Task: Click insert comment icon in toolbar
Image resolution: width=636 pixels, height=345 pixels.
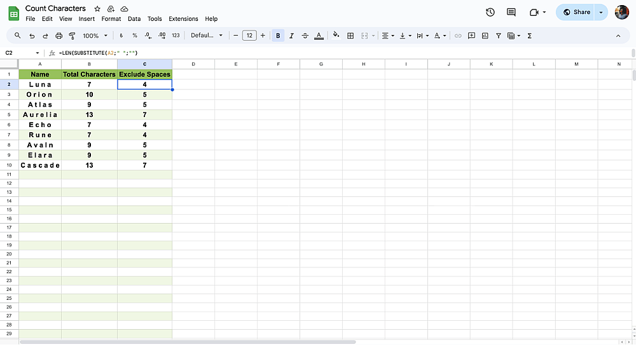Action: tap(471, 36)
